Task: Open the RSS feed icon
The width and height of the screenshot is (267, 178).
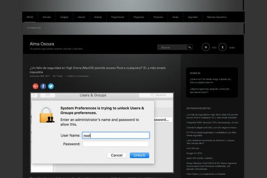Action: coord(206,47)
